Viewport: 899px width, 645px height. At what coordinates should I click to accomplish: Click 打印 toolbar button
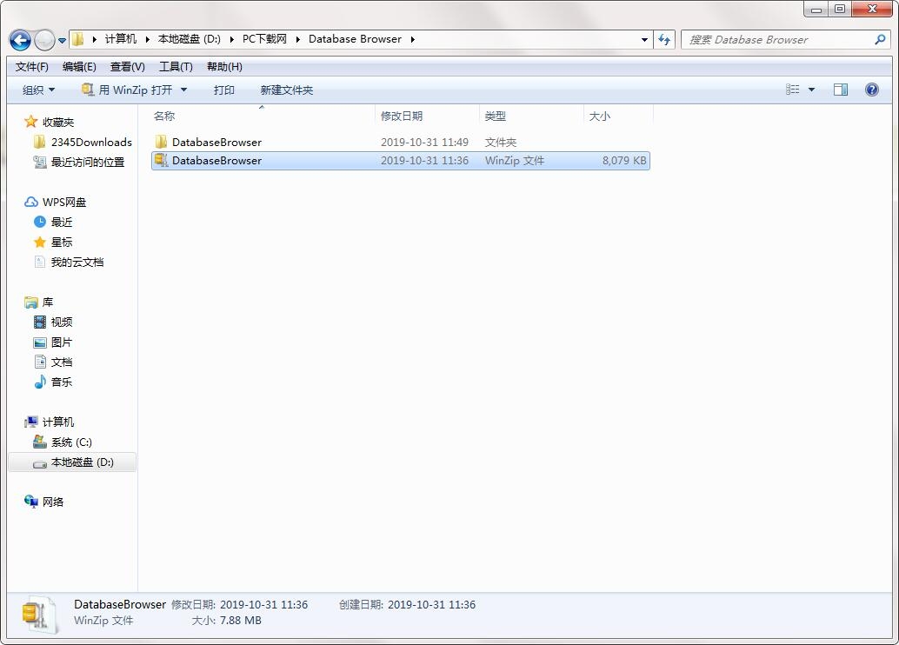[224, 90]
